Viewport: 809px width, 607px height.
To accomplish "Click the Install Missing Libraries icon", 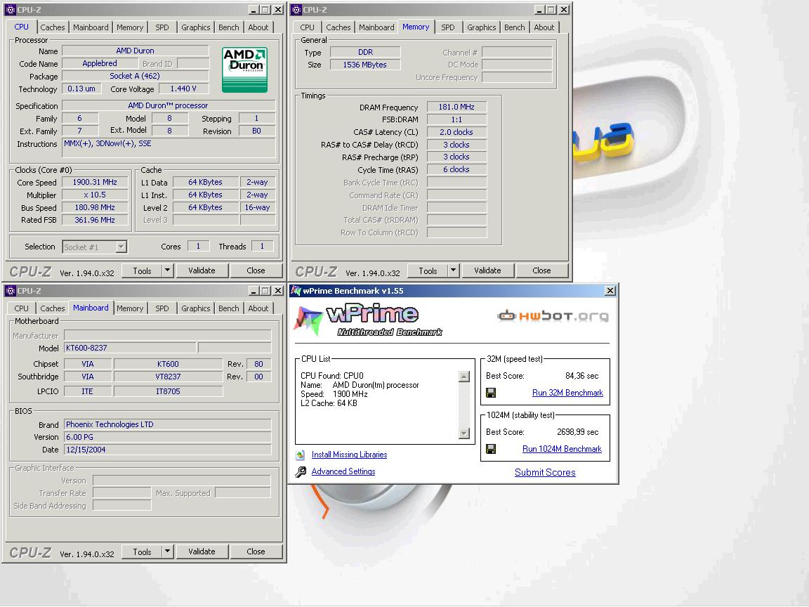I will tap(301, 455).
